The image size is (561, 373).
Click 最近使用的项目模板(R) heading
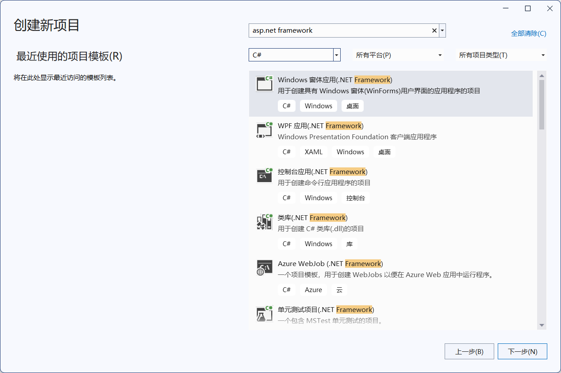click(x=69, y=57)
